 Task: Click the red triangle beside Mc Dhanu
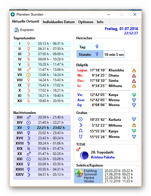tap(134, 76)
